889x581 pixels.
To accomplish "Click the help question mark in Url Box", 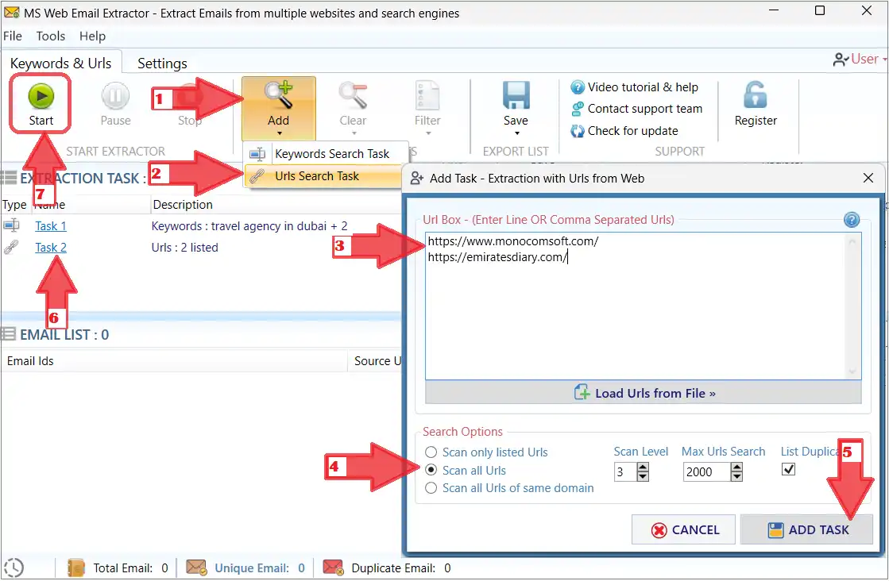I will click(851, 220).
